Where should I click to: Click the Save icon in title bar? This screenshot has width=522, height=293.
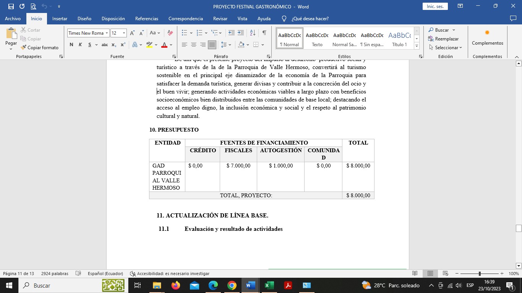pyautogui.click(x=11, y=6)
